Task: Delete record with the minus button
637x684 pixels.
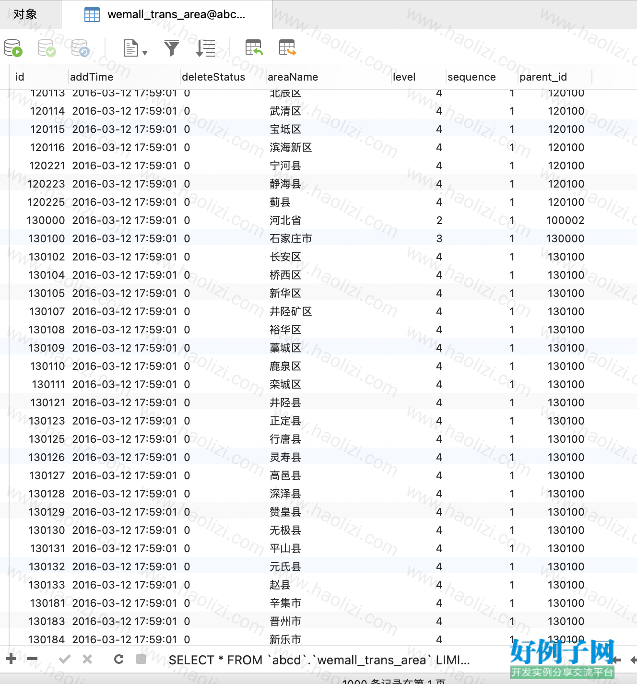Action: [32, 659]
